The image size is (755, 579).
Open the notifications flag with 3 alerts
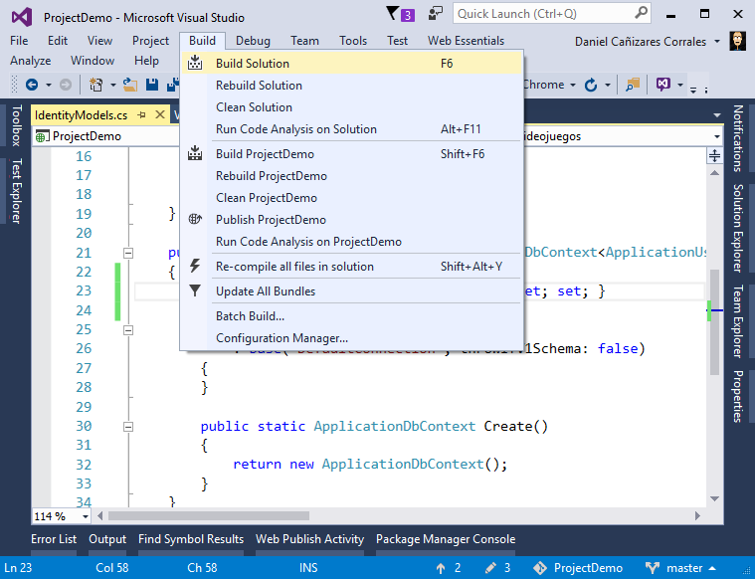click(401, 14)
